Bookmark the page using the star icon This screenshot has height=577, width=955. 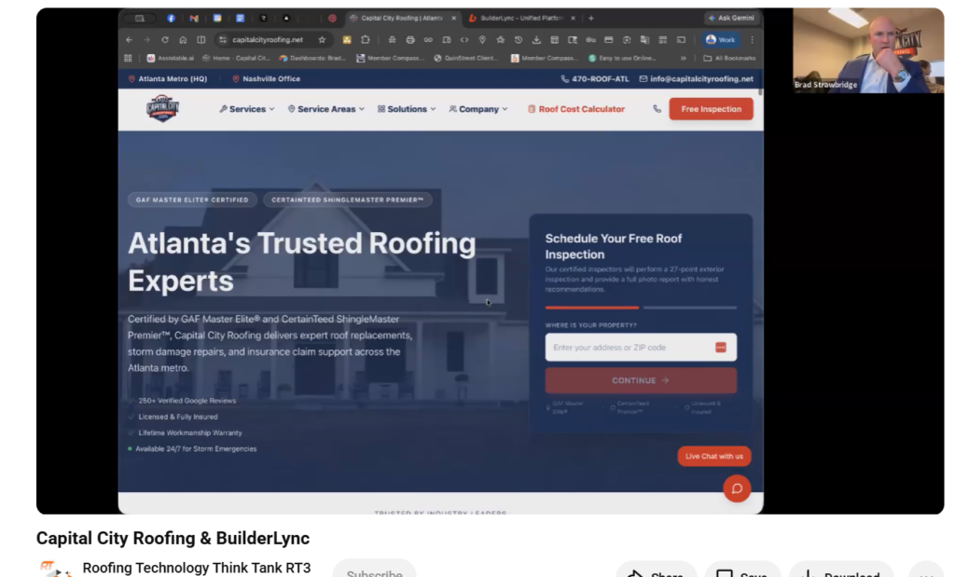322,40
